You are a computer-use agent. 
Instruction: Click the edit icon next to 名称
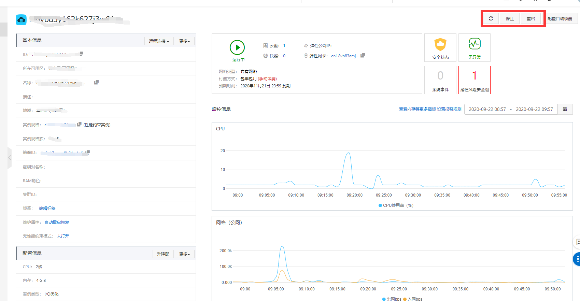(96, 82)
